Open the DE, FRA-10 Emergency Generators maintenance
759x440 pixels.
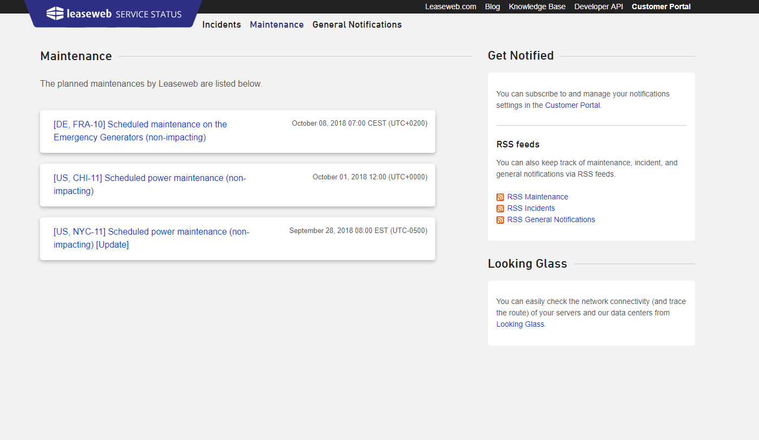(140, 131)
